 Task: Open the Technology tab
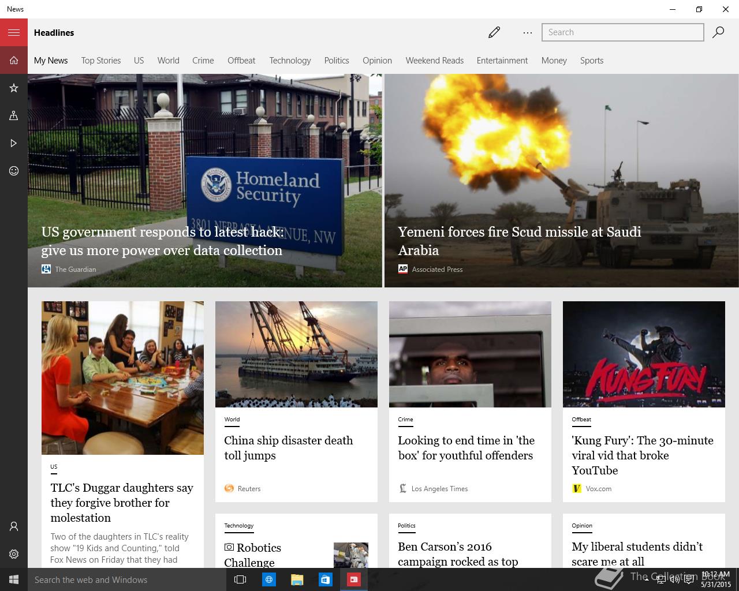click(x=290, y=61)
